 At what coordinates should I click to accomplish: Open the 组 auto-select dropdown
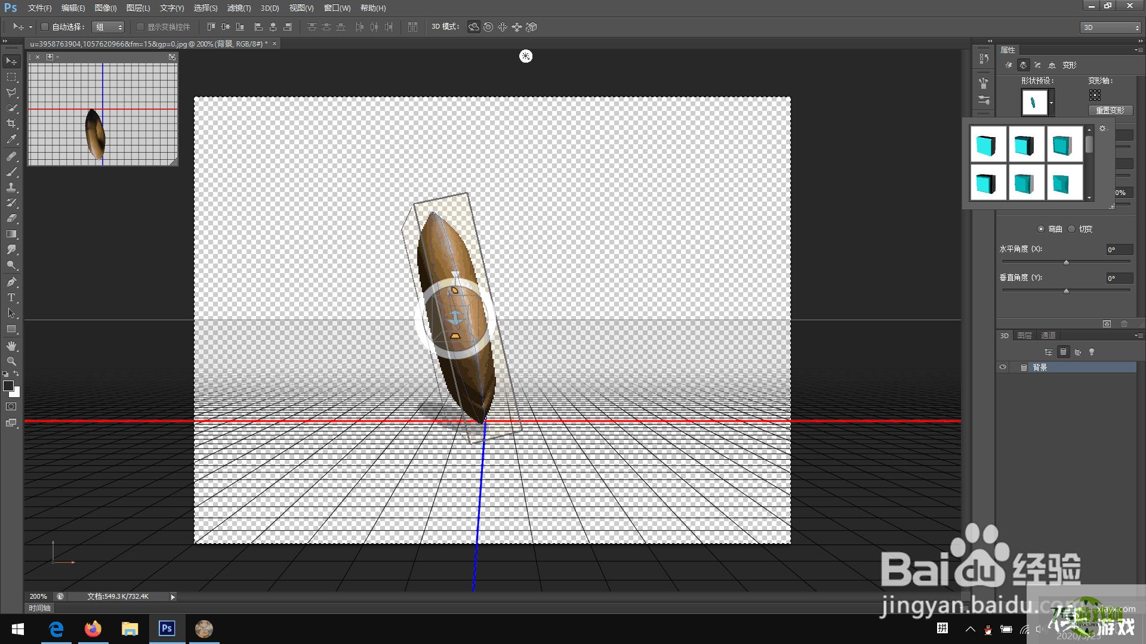[108, 27]
